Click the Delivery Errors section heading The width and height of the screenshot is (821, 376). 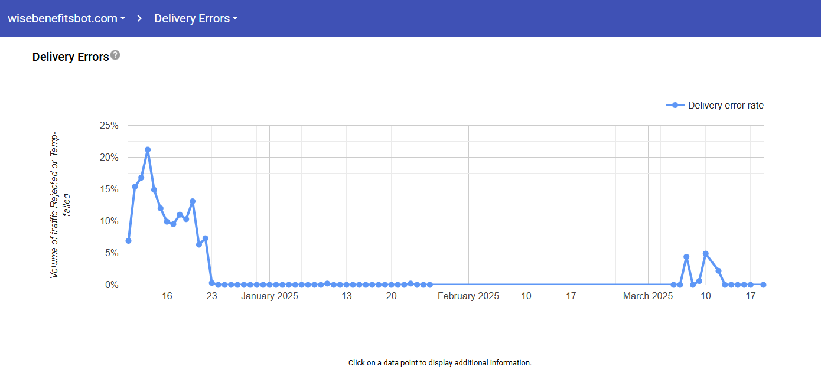70,57
